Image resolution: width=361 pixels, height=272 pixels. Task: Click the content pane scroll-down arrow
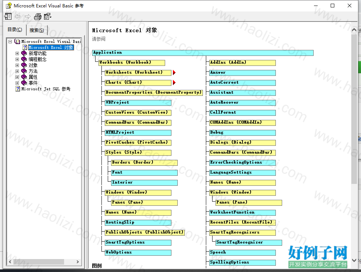coord(354,260)
